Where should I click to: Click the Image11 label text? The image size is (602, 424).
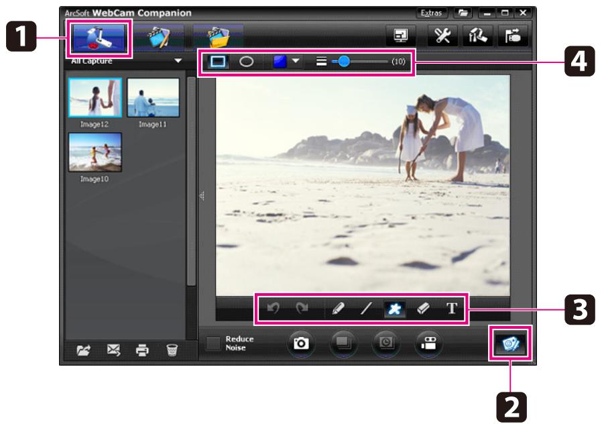pyautogui.click(x=153, y=124)
